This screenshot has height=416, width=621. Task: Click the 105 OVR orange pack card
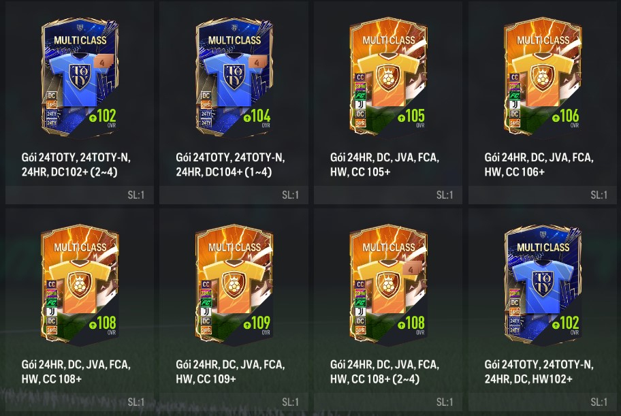[388, 76]
